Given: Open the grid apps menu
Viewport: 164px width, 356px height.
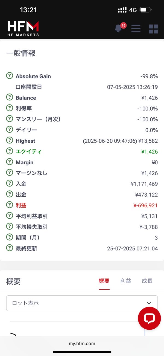Looking at the screenshot, I should pos(153,29).
